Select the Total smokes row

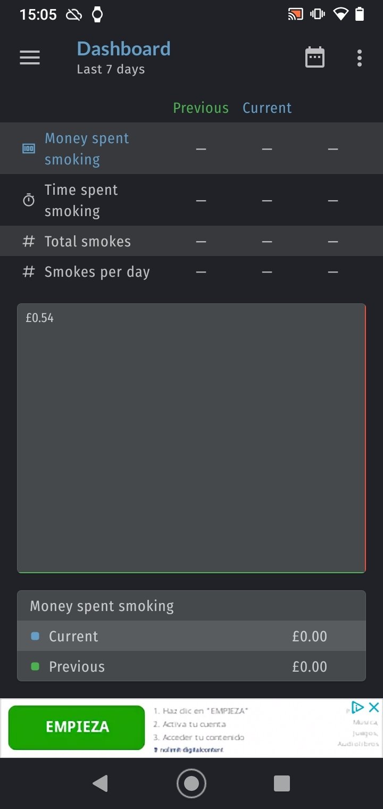click(x=191, y=241)
